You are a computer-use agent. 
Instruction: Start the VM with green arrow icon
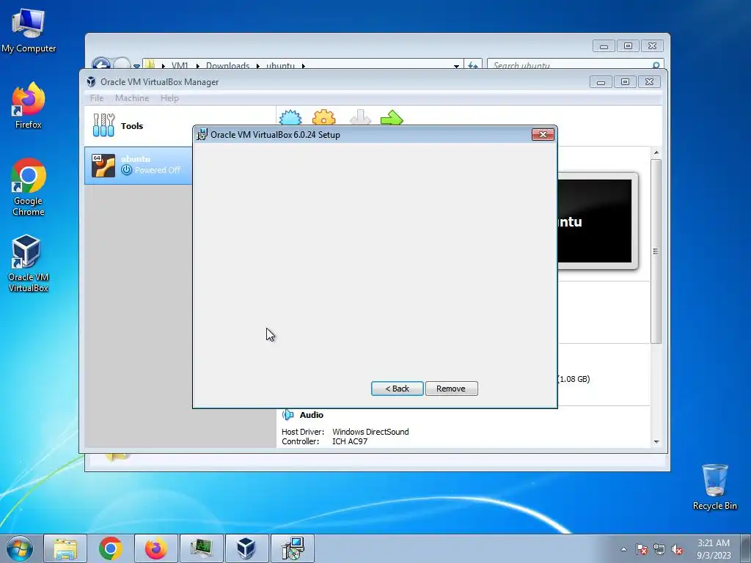click(x=392, y=117)
